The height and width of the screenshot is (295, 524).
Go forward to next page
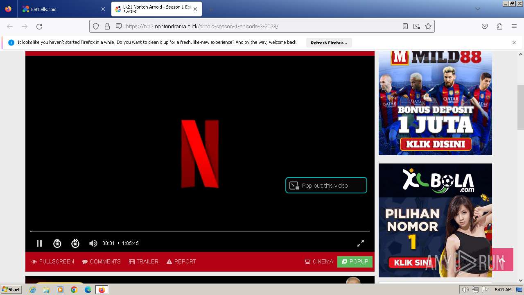(25, 26)
